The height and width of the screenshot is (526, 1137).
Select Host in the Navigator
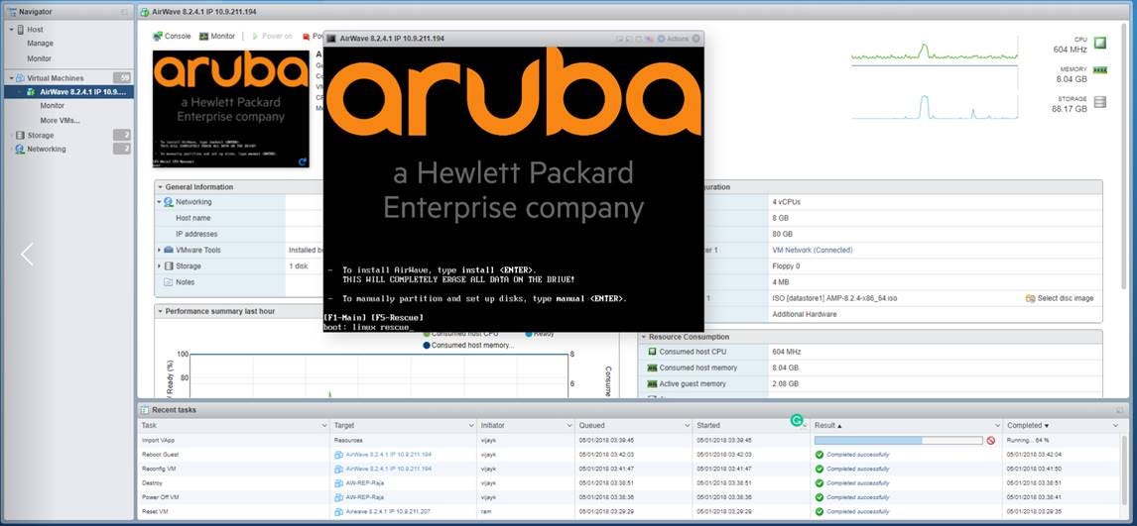coord(35,30)
